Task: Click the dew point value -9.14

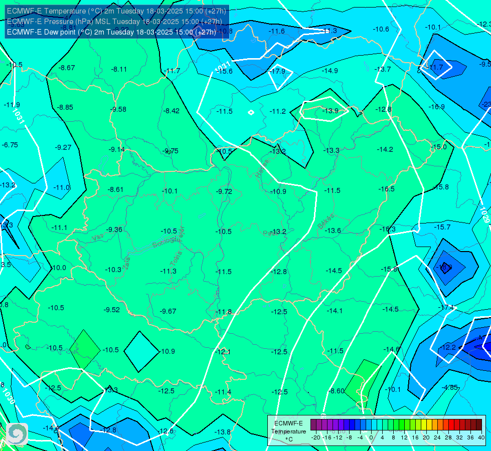Action: coord(116,149)
